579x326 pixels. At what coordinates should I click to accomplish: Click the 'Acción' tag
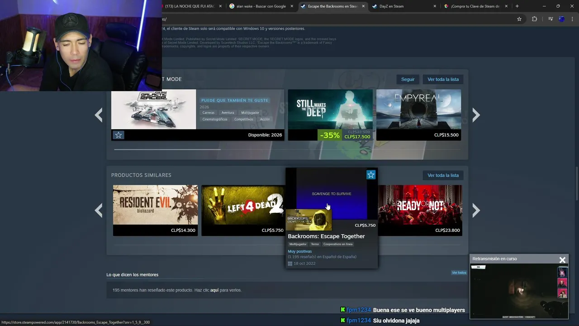click(x=265, y=120)
